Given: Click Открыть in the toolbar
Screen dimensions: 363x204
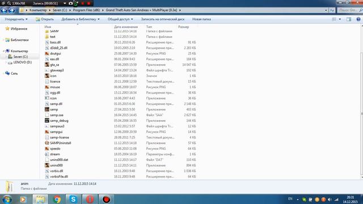Looking at the screenshot, I should 45,19.
